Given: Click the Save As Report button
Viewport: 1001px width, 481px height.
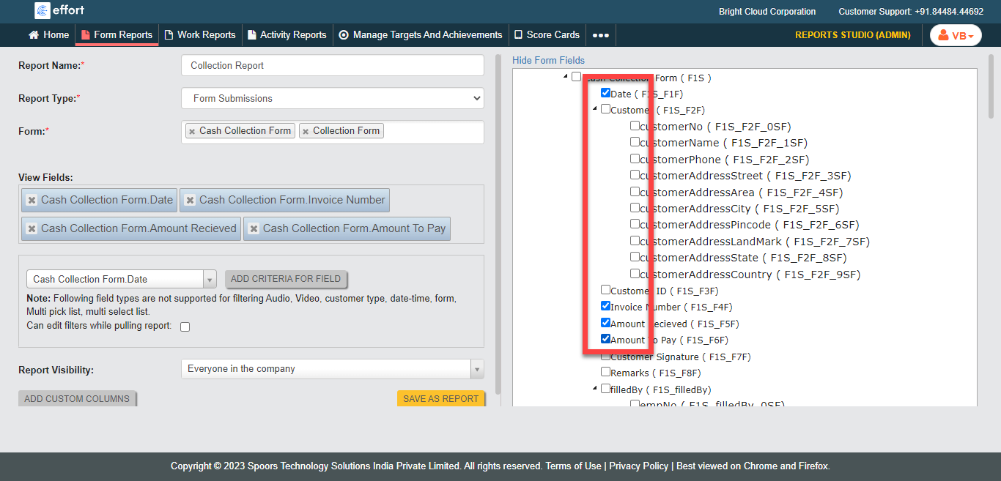Looking at the screenshot, I should tap(440, 399).
